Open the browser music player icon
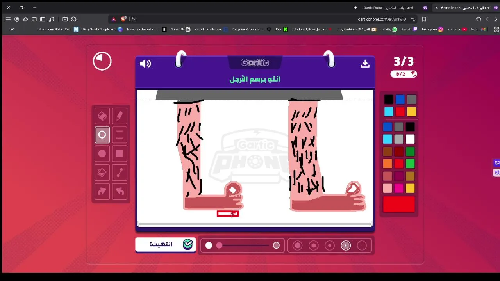This screenshot has height=281, width=500. [51, 19]
